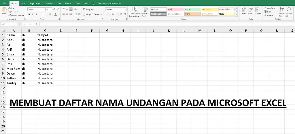Toggle bold formatting
This screenshot has width=295, height=134.
coord(29,14)
